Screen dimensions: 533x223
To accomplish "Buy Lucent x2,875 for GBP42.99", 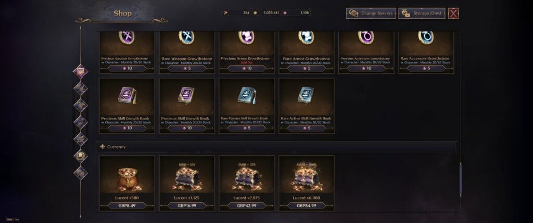I will 246,206.
